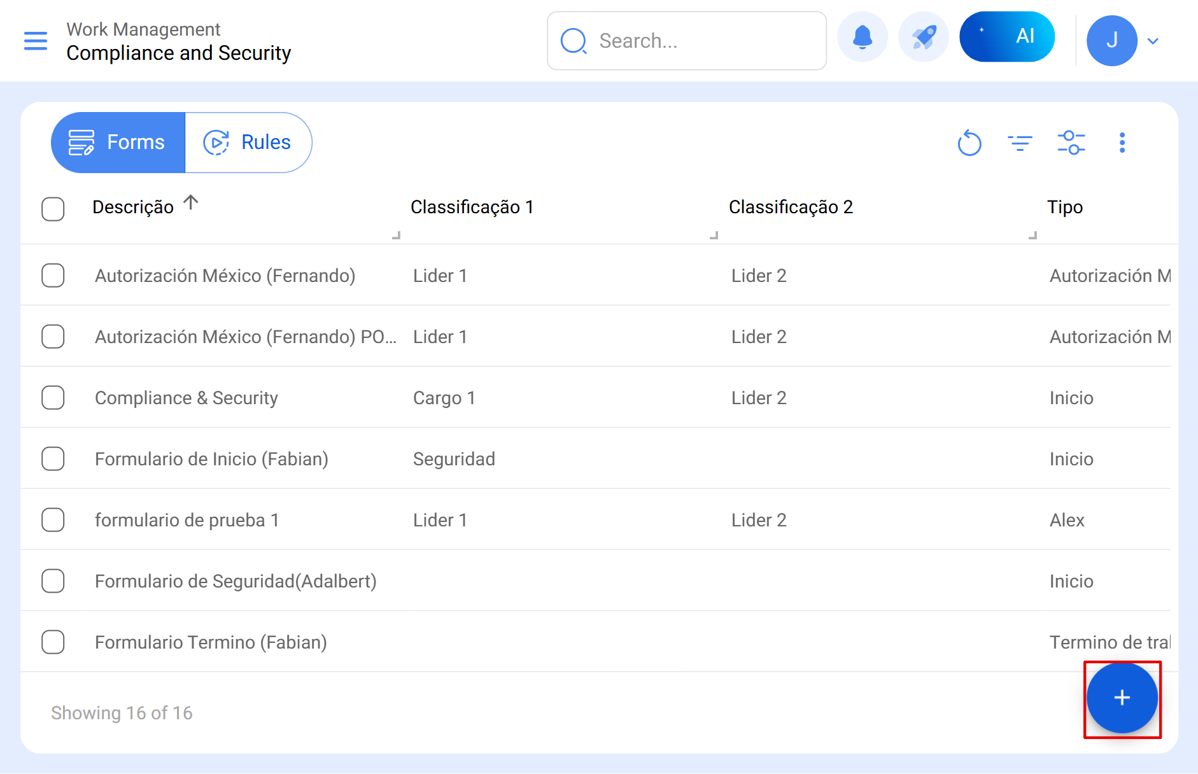Expand the user account dropdown chevron
The image size is (1198, 774).
1152,41
